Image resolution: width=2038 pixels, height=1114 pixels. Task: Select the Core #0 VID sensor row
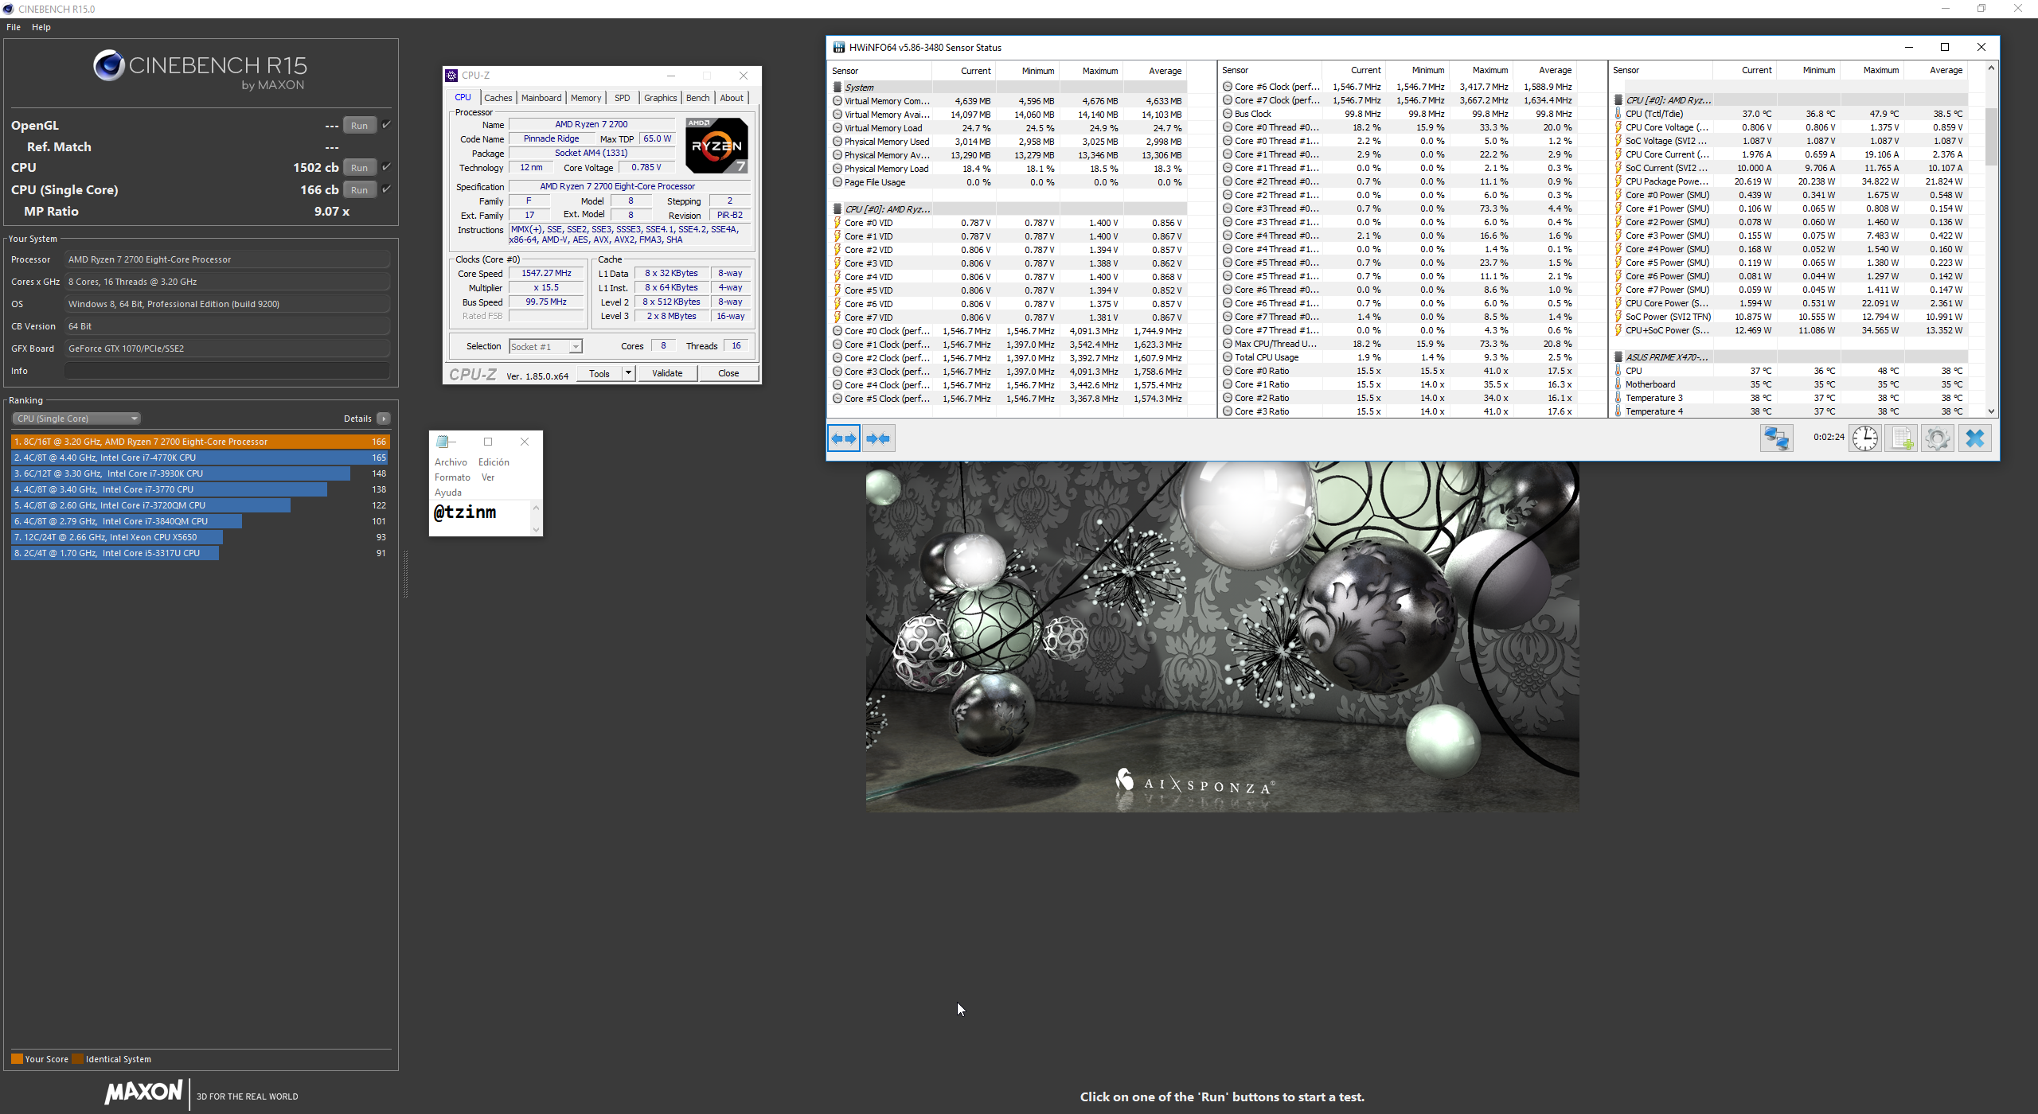click(1009, 224)
